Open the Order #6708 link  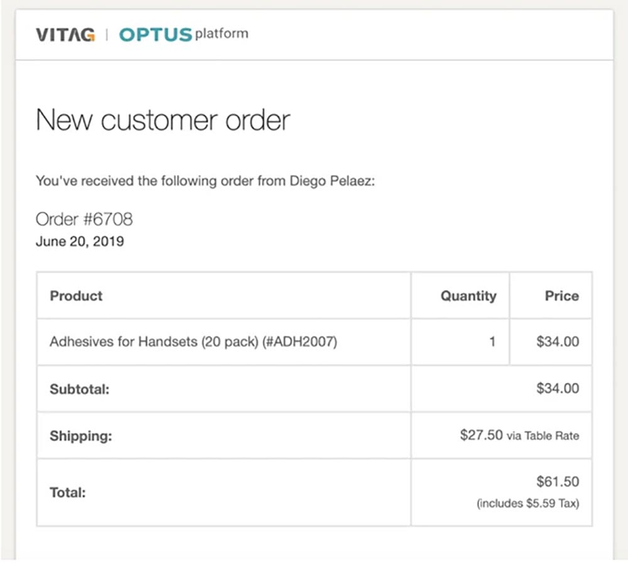84,219
